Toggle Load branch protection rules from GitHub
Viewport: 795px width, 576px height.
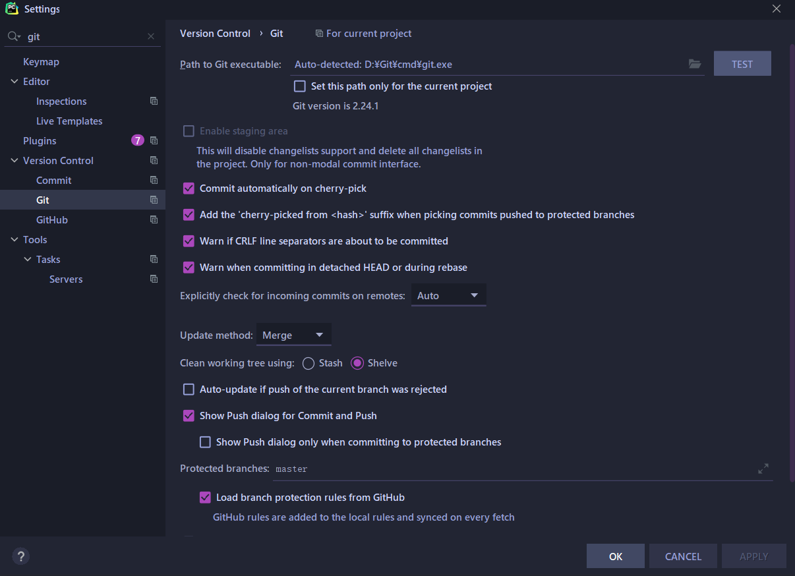[205, 498]
